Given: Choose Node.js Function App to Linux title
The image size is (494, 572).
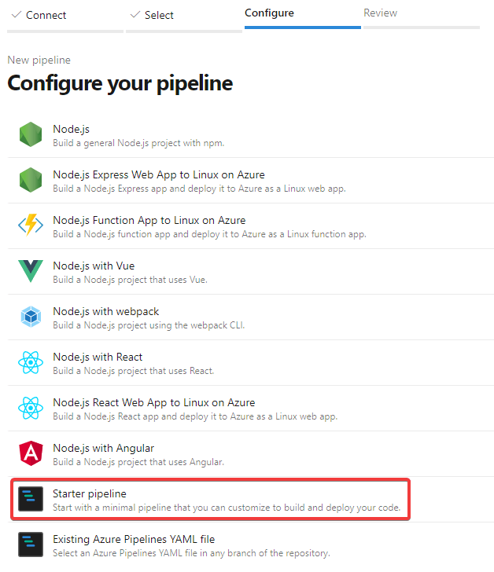Looking at the screenshot, I should point(149,220).
